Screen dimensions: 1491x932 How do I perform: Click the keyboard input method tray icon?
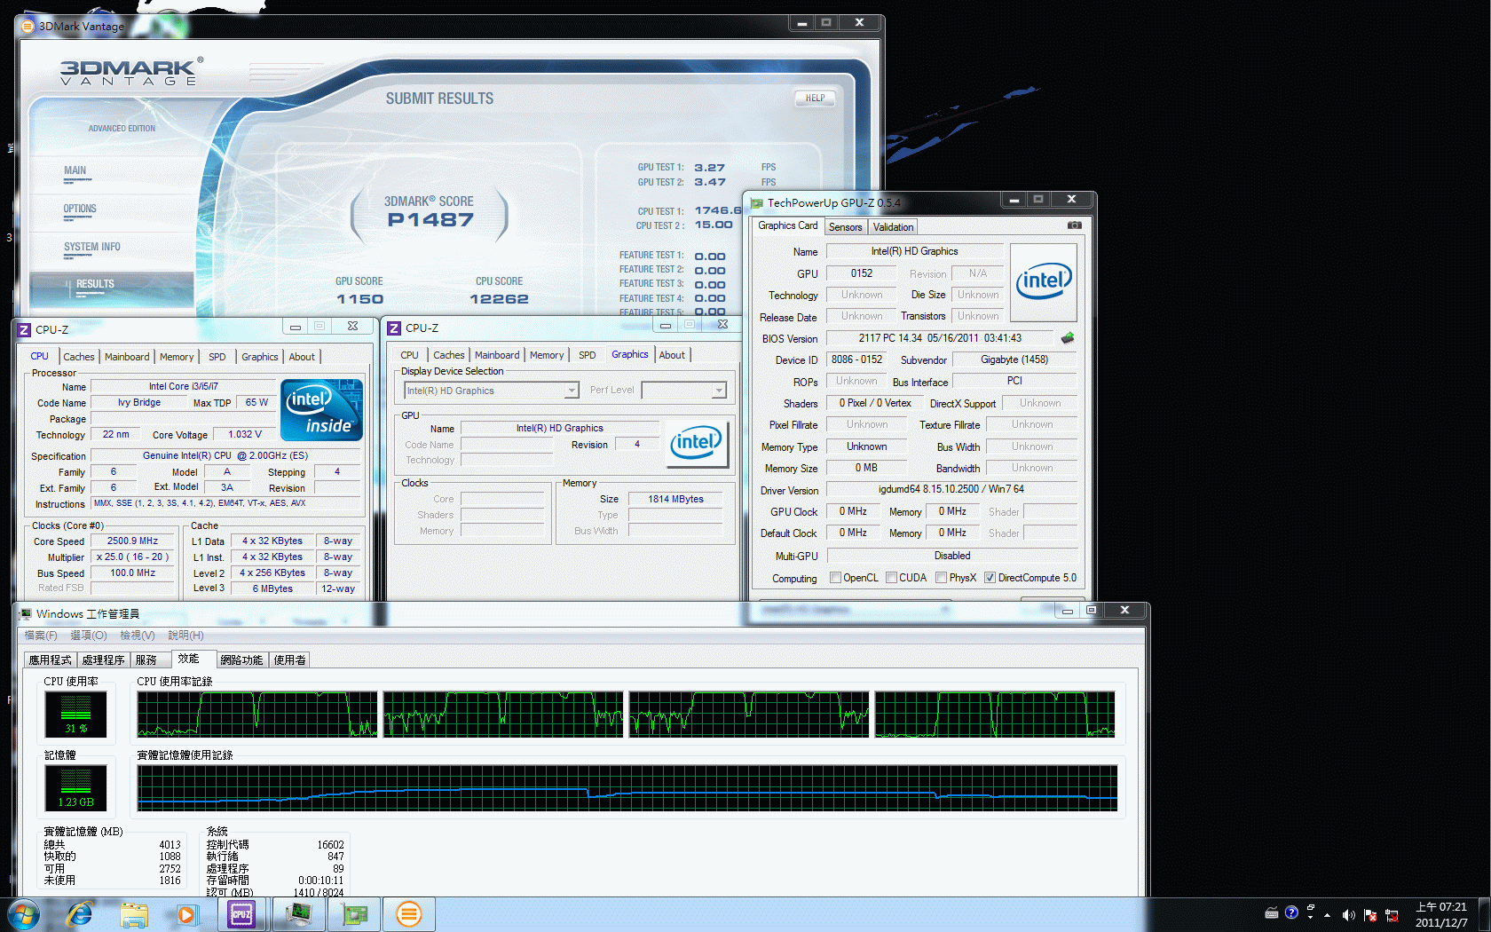(1271, 913)
